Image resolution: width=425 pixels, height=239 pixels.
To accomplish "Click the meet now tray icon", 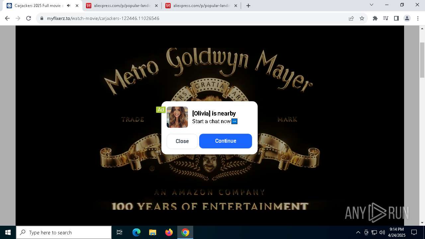I will point(366,232).
